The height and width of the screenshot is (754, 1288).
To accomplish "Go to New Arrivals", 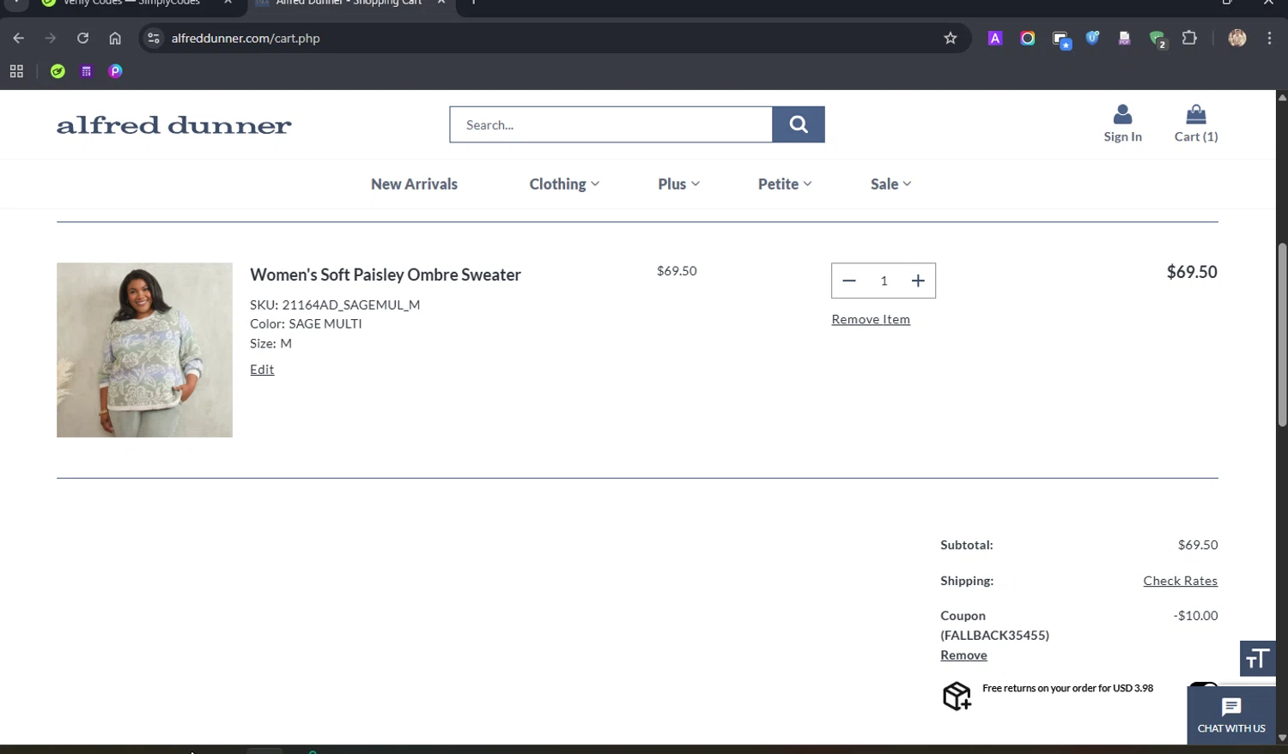I will (414, 184).
